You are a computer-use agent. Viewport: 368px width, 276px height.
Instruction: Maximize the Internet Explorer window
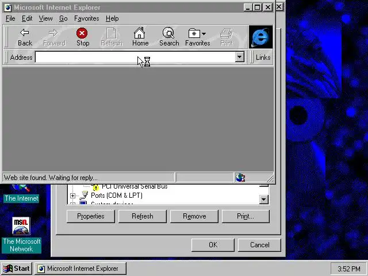(258, 7)
